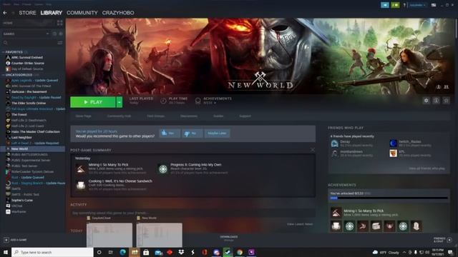Open Dropbox from the taskbar

181,252
